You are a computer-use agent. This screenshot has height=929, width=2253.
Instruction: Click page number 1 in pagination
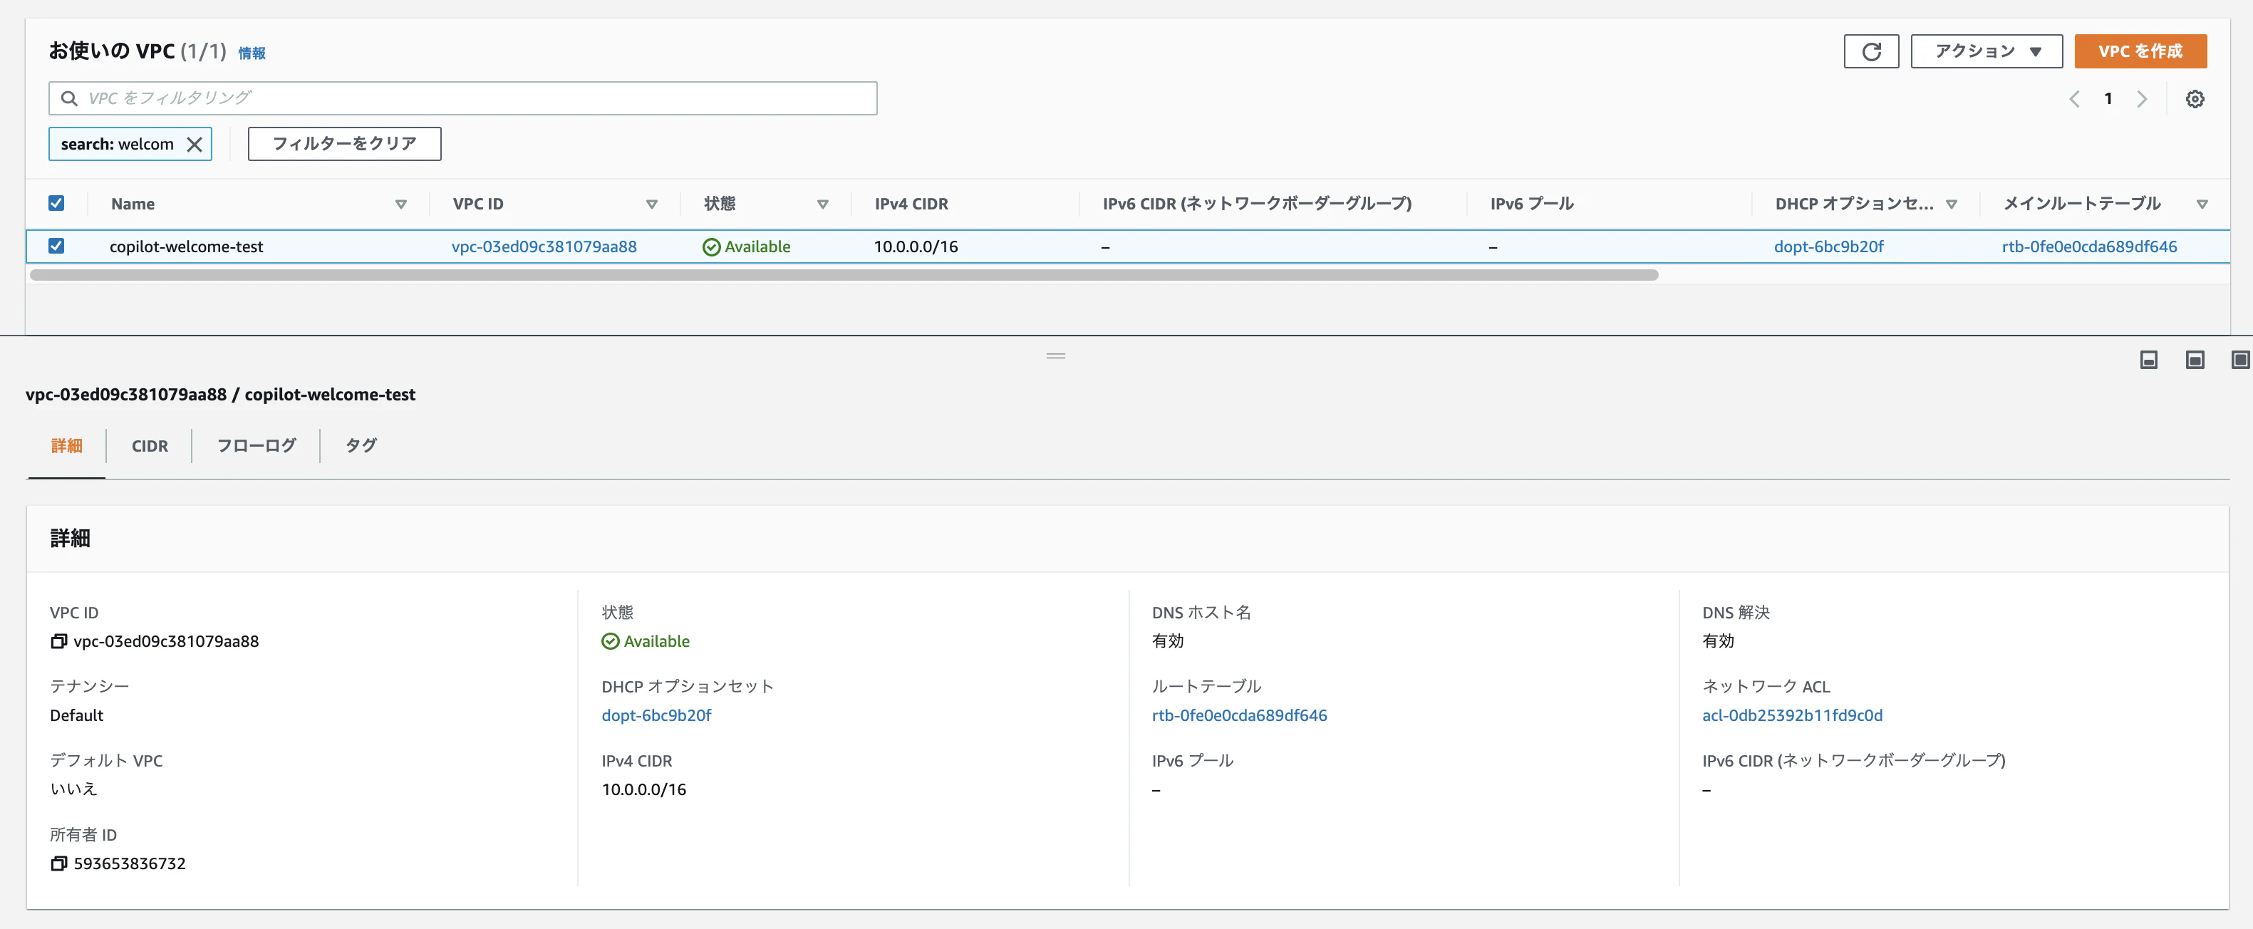(x=2108, y=99)
